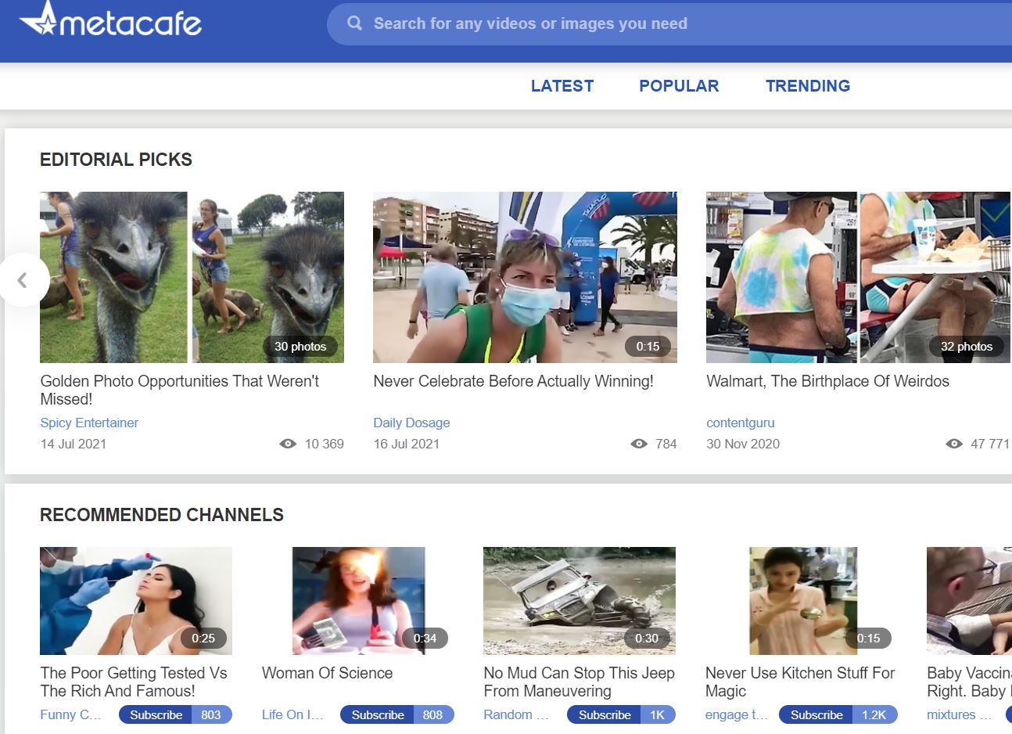
Task: Click title Never Use Kitchen Stuff For Magic
Action: coord(799,682)
